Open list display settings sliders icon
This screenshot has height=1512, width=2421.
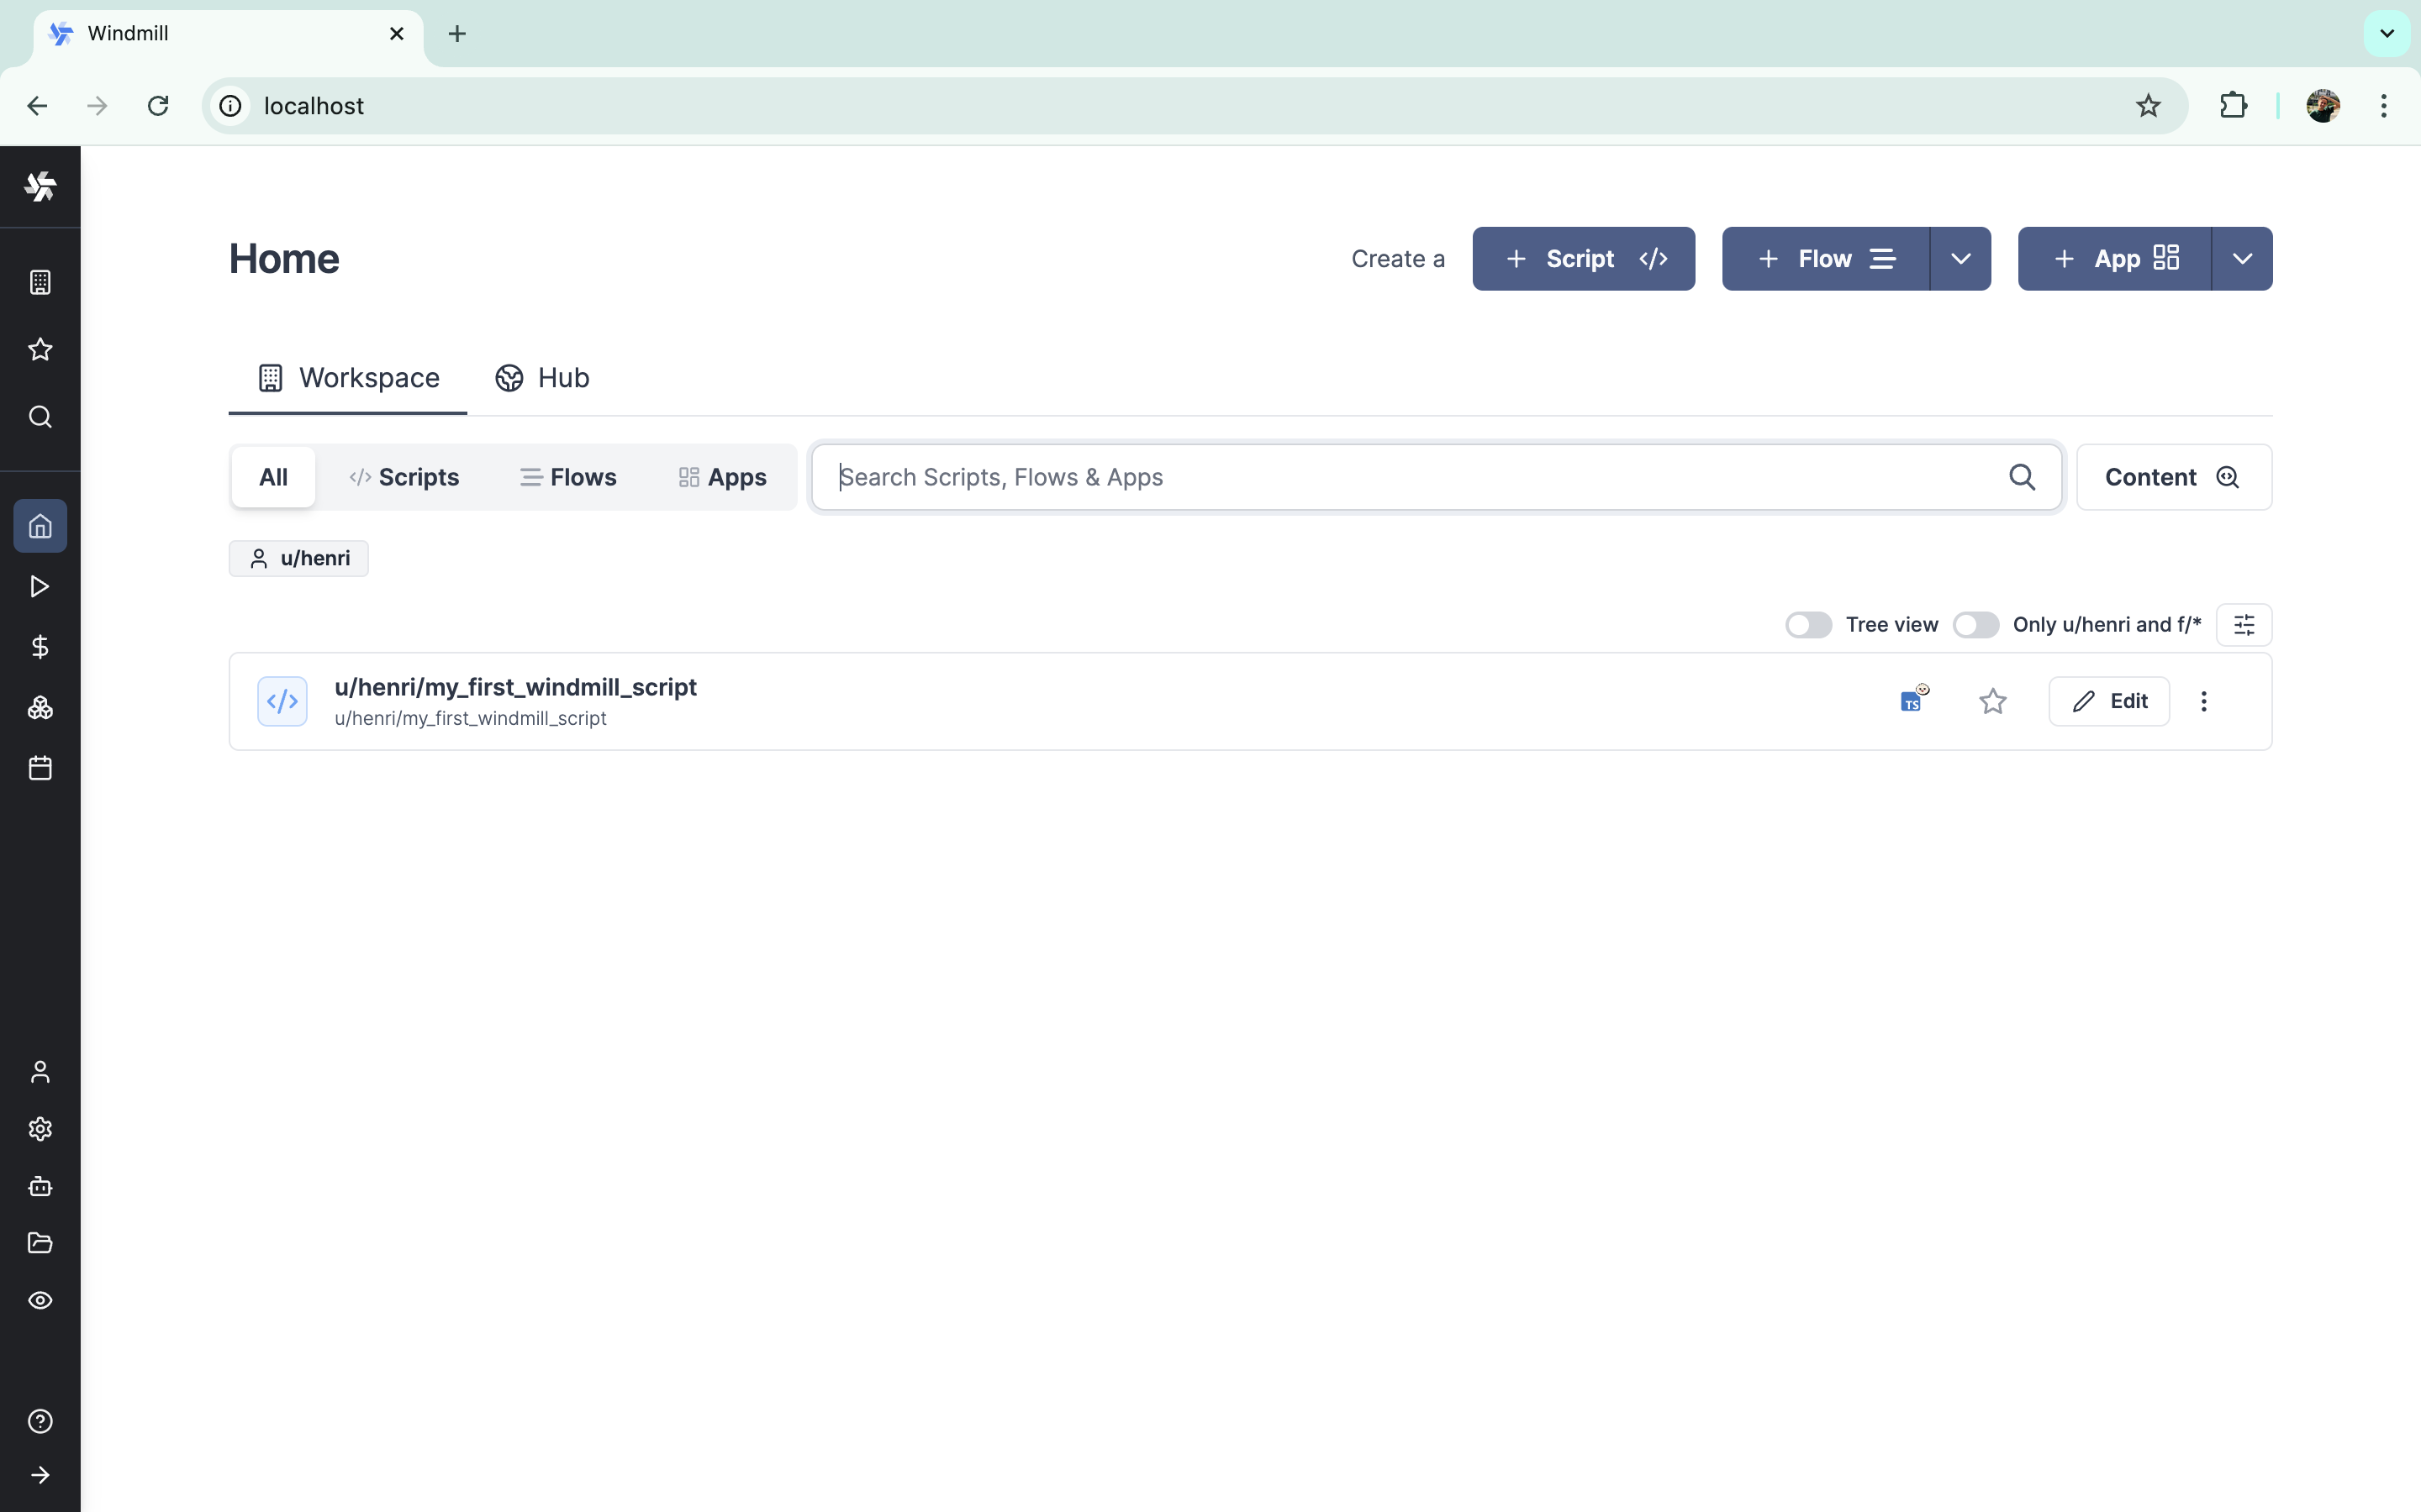(2244, 625)
